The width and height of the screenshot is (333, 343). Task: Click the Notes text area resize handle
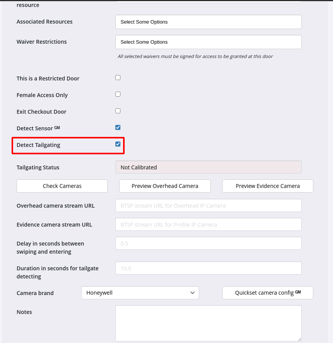299,338
